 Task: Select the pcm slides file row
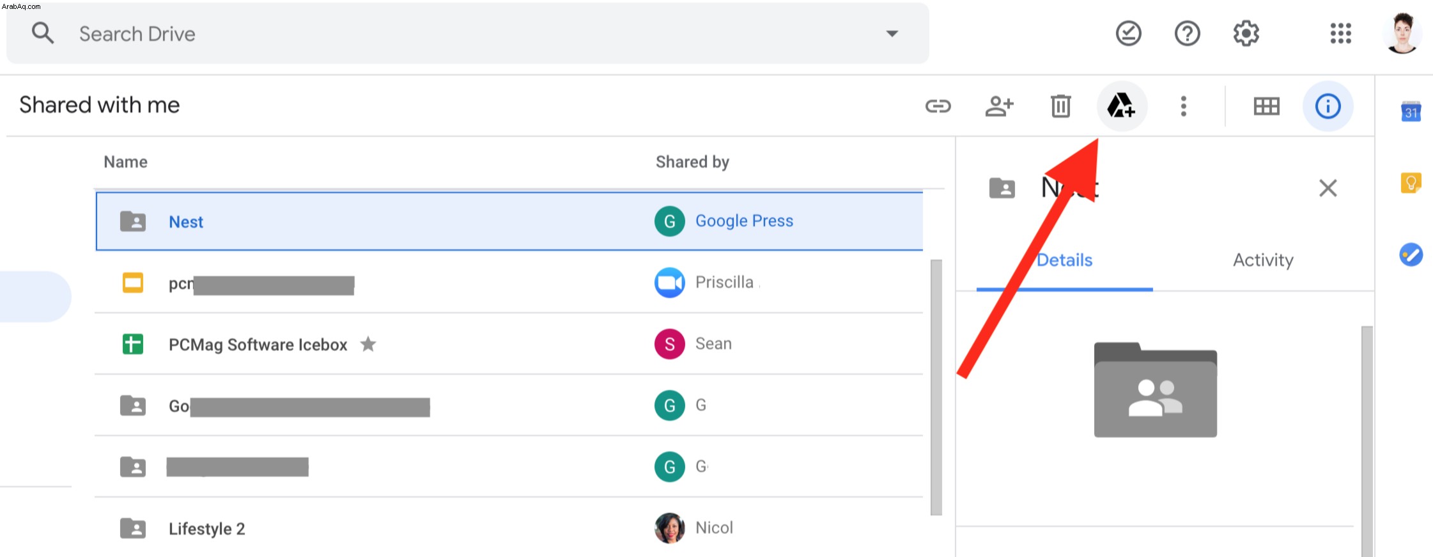[x=509, y=283]
